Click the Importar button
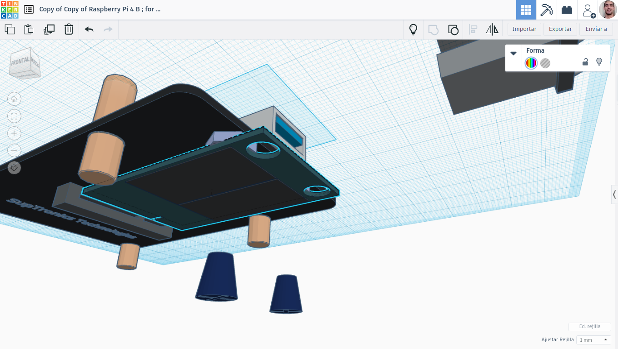 (524, 29)
